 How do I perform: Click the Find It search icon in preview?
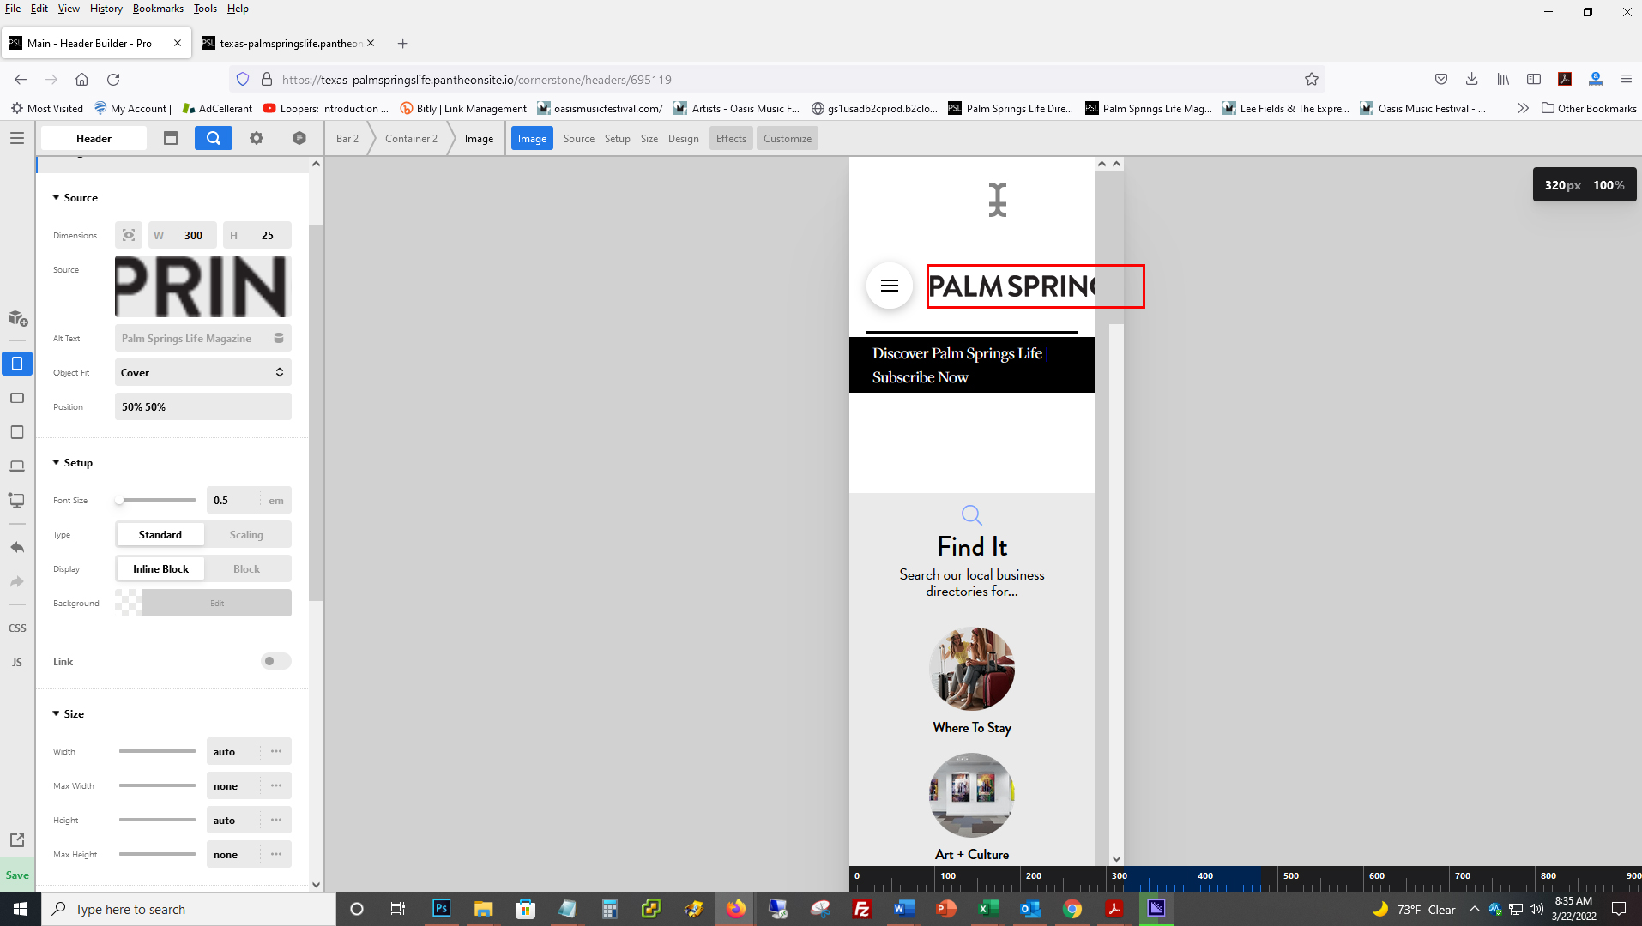click(971, 514)
